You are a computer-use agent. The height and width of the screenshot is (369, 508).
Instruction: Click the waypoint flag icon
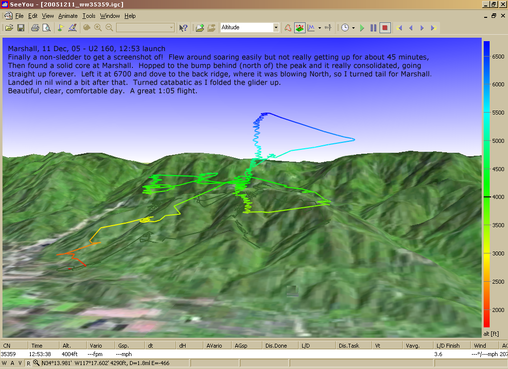[x=61, y=28]
